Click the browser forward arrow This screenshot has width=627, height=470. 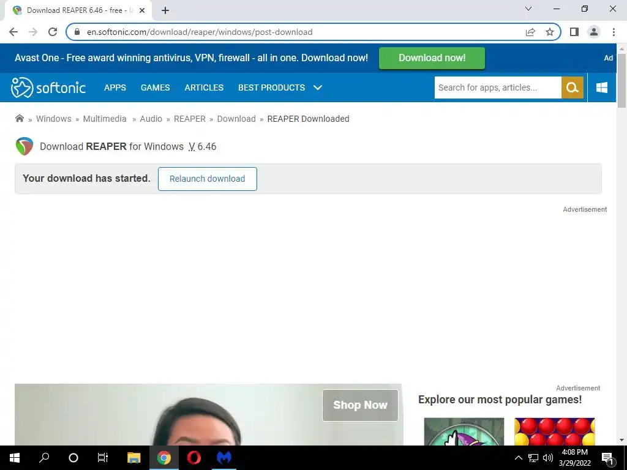(x=33, y=32)
